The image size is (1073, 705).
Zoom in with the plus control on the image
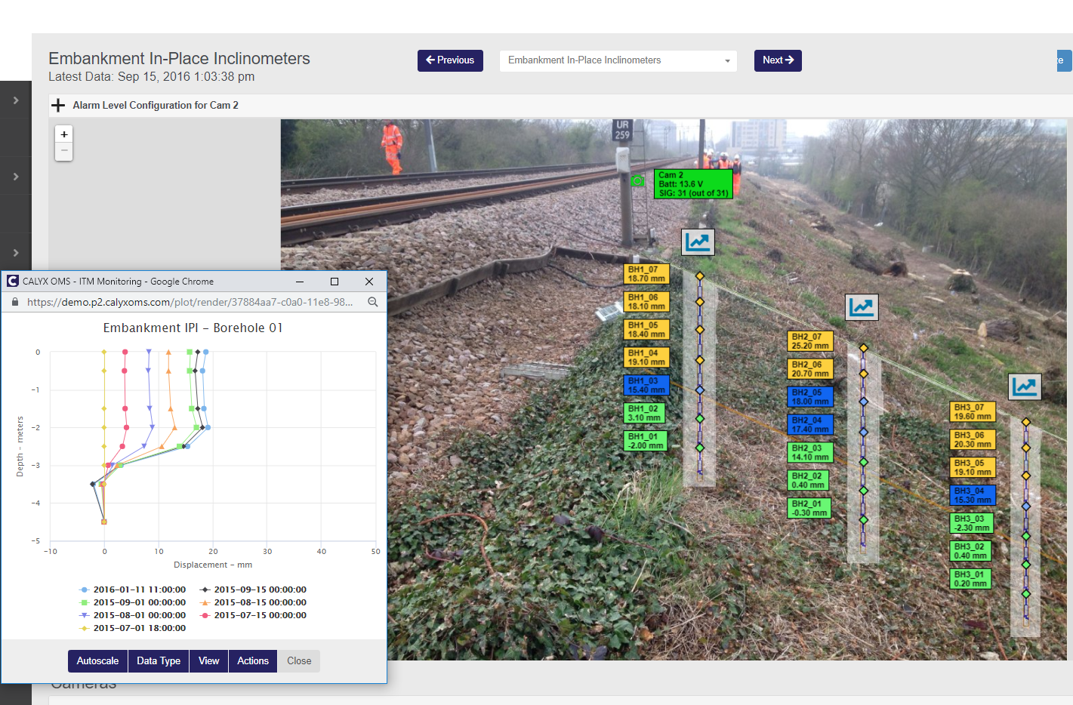[64, 134]
